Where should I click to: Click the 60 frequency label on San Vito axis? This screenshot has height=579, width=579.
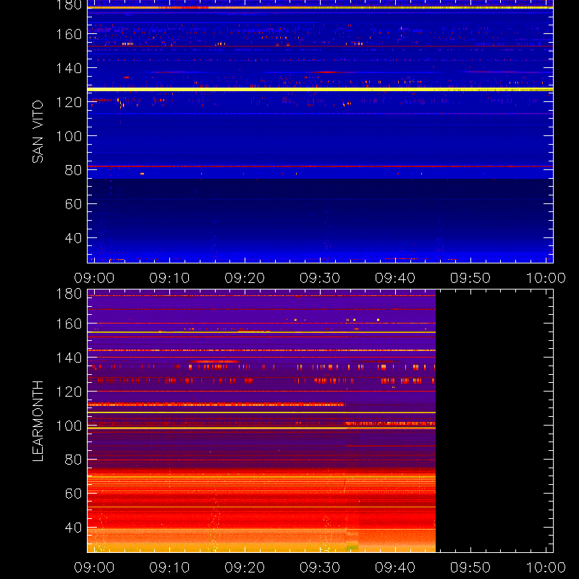(73, 204)
